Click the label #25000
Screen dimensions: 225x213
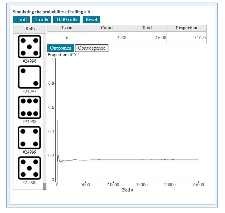tap(29, 182)
